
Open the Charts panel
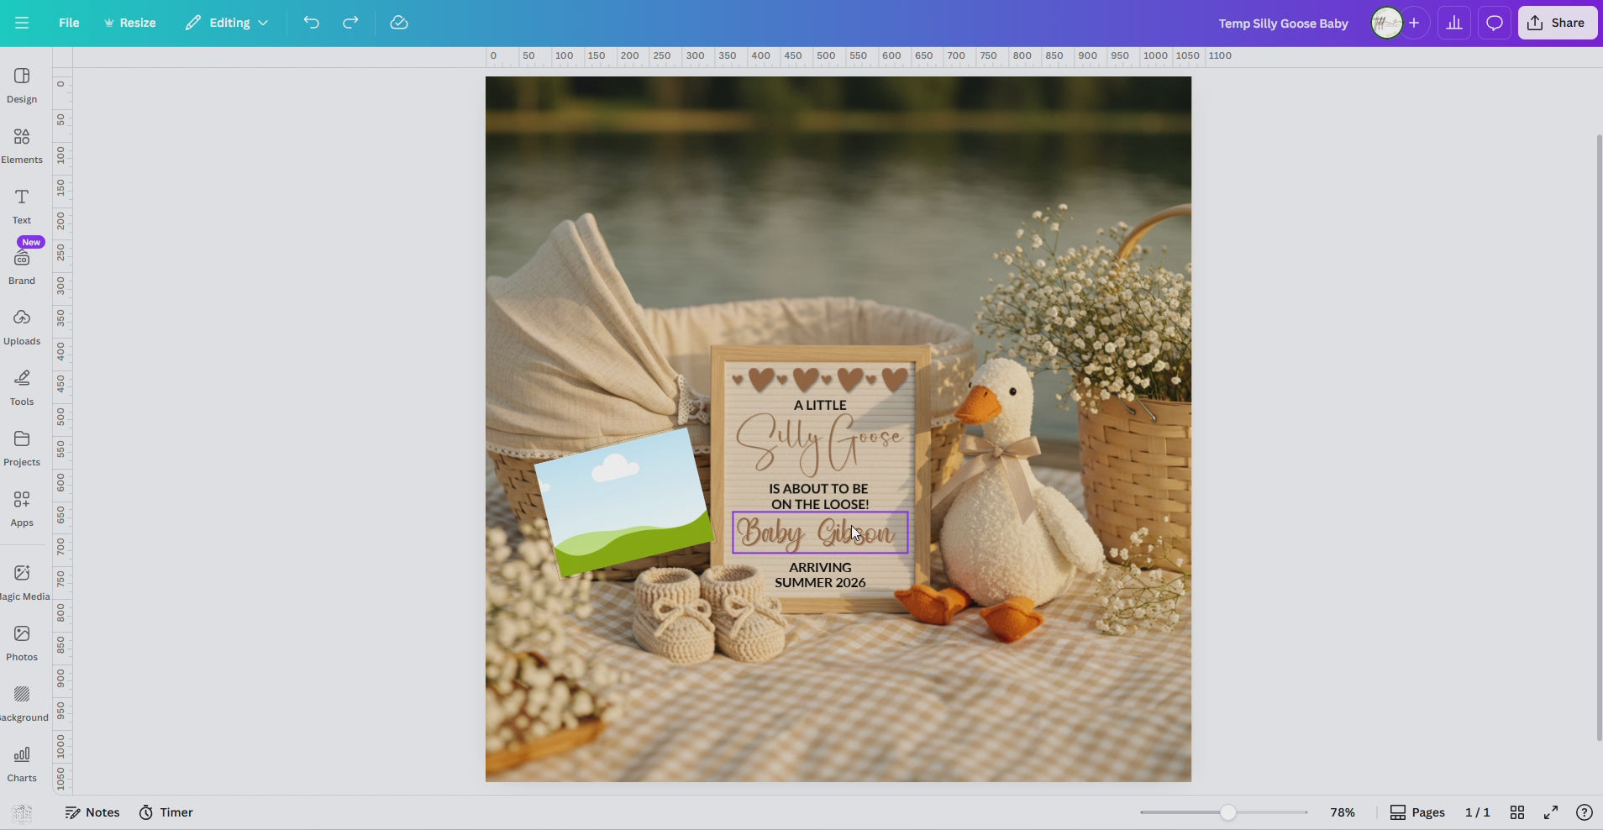click(x=22, y=761)
